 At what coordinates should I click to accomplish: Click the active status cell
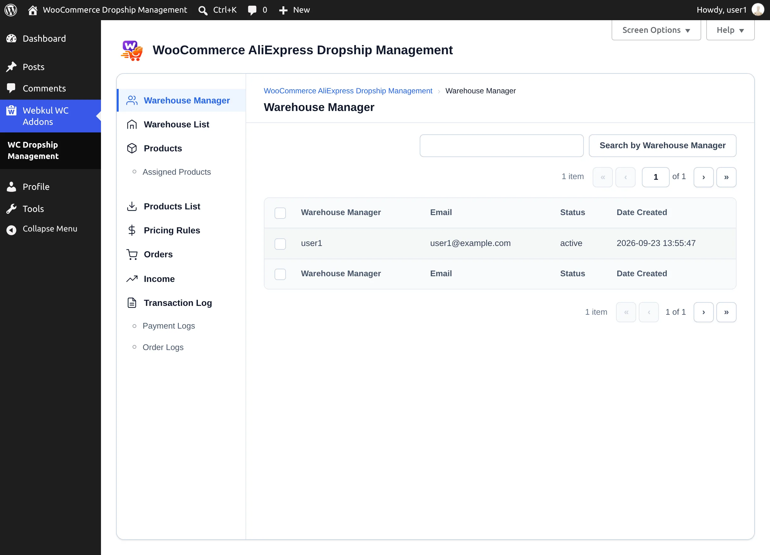pos(571,243)
